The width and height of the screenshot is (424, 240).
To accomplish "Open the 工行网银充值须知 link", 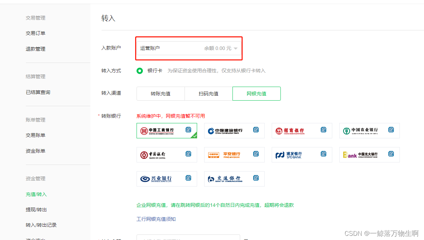I will pyautogui.click(x=156, y=219).
